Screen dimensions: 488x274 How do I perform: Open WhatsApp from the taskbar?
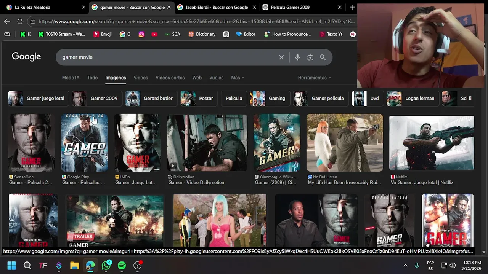pyautogui.click(x=106, y=265)
